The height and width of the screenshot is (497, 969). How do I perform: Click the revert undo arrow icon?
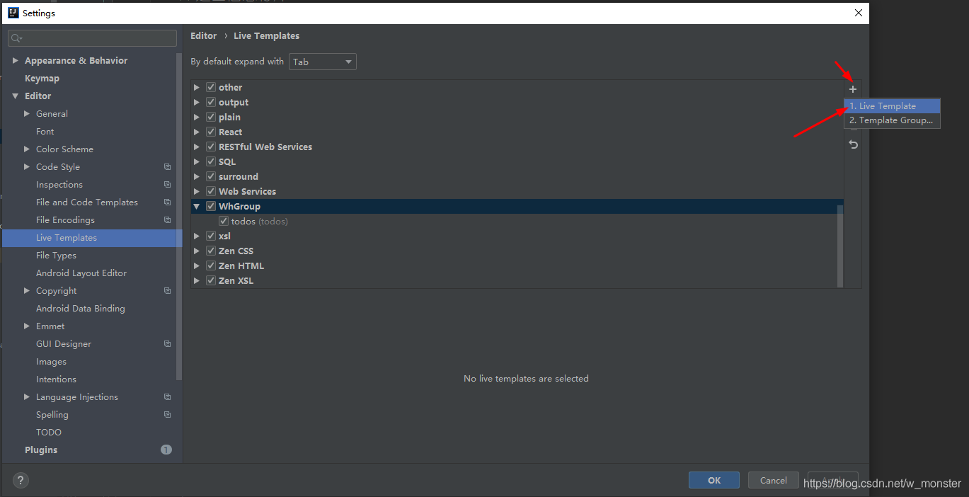point(853,144)
